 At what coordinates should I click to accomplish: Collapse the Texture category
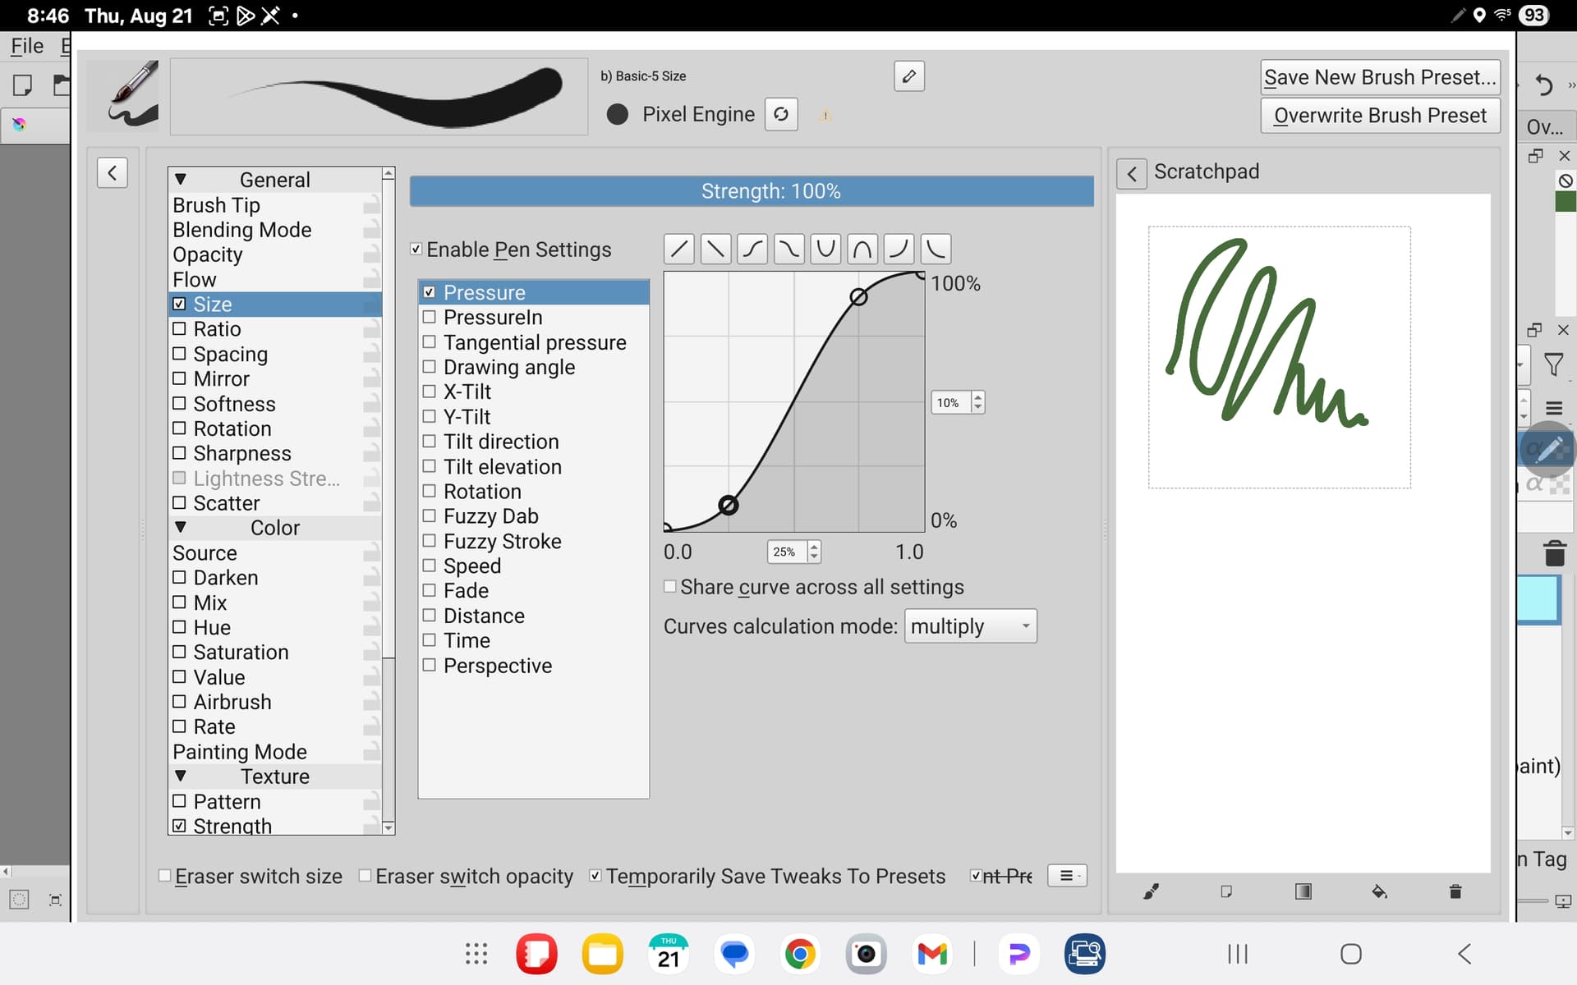[181, 777]
